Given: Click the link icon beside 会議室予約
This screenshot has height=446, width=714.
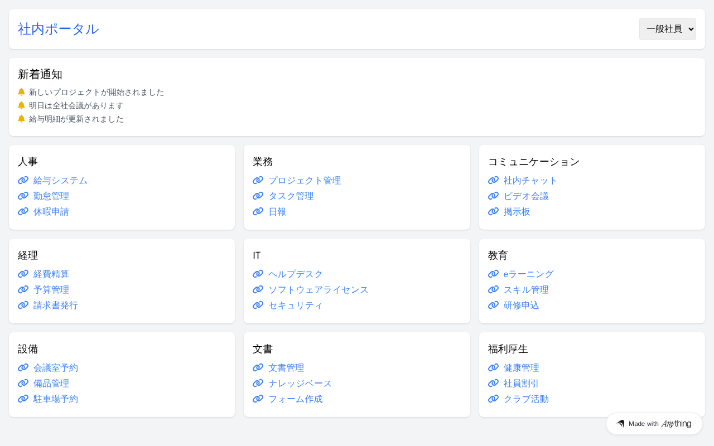Looking at the screenshot, I should 23,367.
